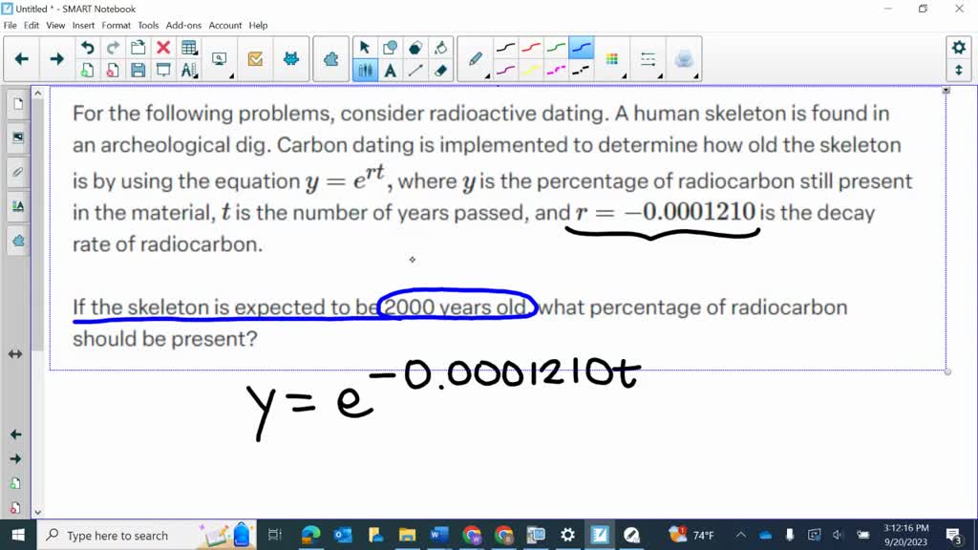The height and width of the screenshot is (550, 978).
Task: Click the Undo button
Action: point(86,46)
